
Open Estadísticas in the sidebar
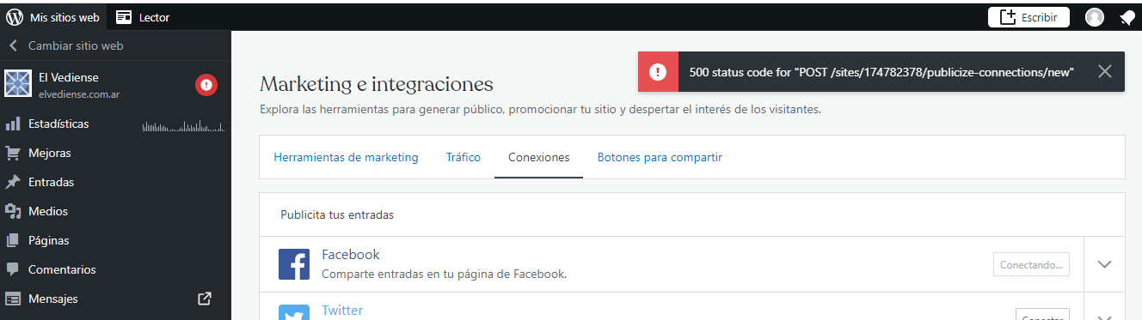click(x=58, y=124)
